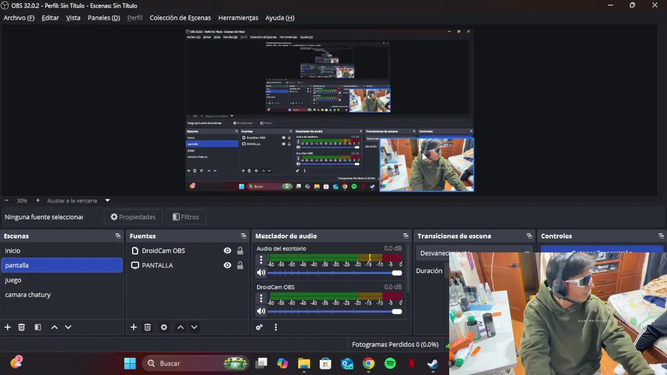Screen dimensions: 667x375
Task: Move scene up with arrow
Action: [x=54, y=327]
